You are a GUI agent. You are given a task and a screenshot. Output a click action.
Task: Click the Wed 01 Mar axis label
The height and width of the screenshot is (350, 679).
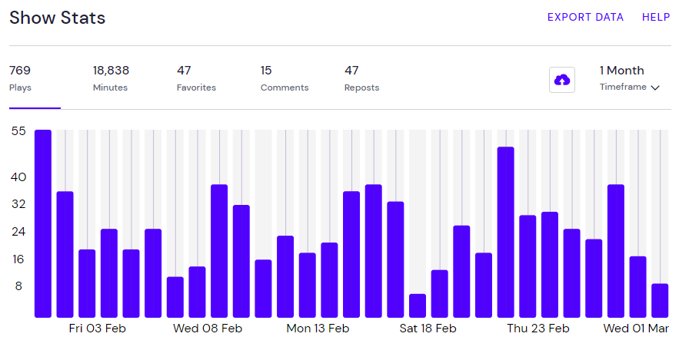[636, 329]
